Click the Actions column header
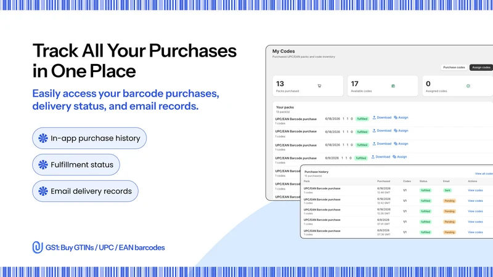Viewport: 493px width, 277px height. click(x=472, y=181)
